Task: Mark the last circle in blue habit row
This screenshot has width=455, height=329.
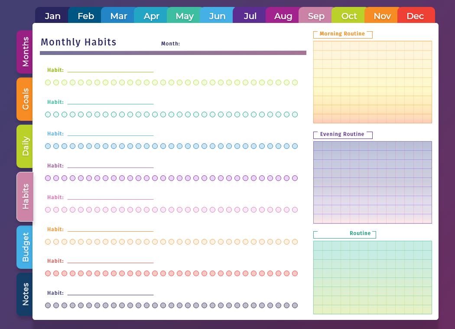Action: pyautogui.click(x=295, y=146)
